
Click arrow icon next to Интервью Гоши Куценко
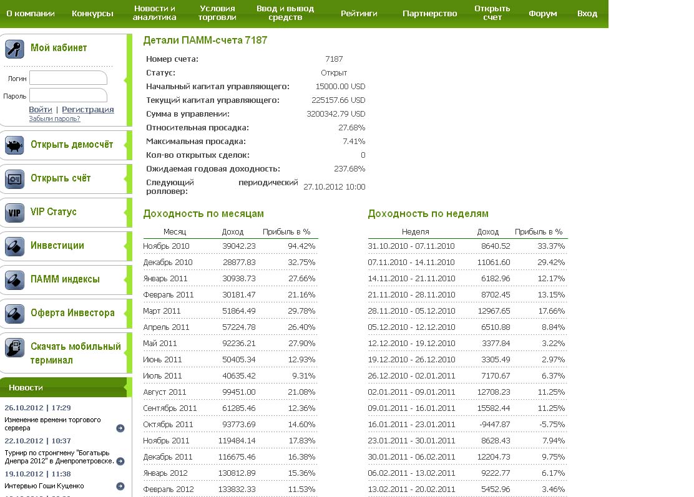pos(120,486)
